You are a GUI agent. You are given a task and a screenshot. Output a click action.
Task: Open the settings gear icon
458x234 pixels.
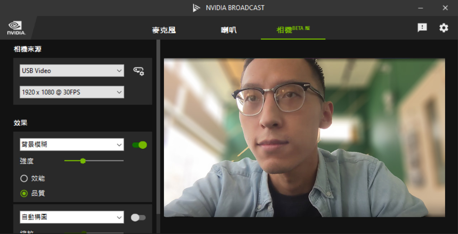point(444,28)
